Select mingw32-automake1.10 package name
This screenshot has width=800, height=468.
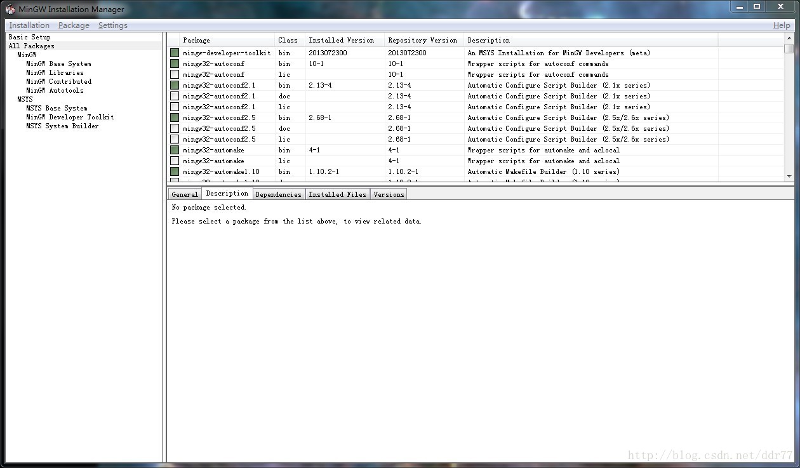(221, 171)
